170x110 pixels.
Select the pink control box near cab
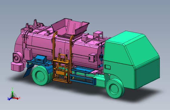[93, 58]
